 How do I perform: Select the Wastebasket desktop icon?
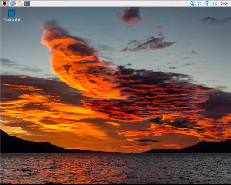tap(12, 14)
